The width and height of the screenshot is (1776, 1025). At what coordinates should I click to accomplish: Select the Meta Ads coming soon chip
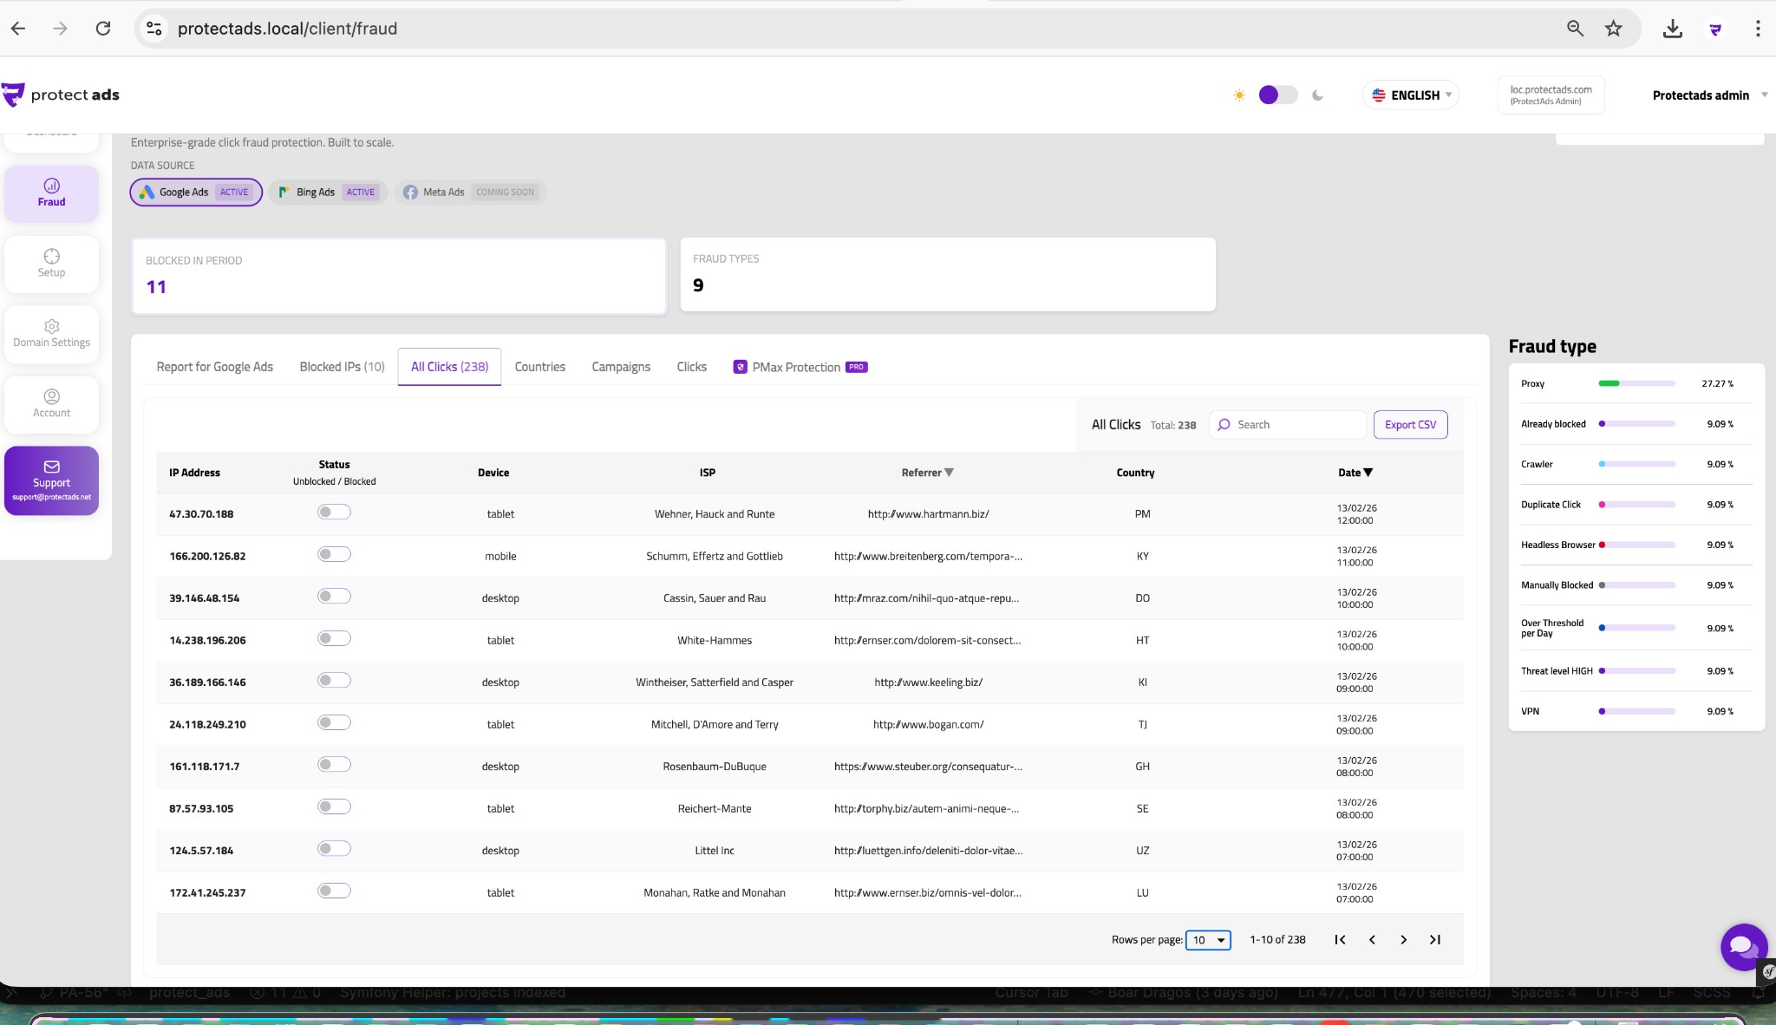[x=469, y=192]
